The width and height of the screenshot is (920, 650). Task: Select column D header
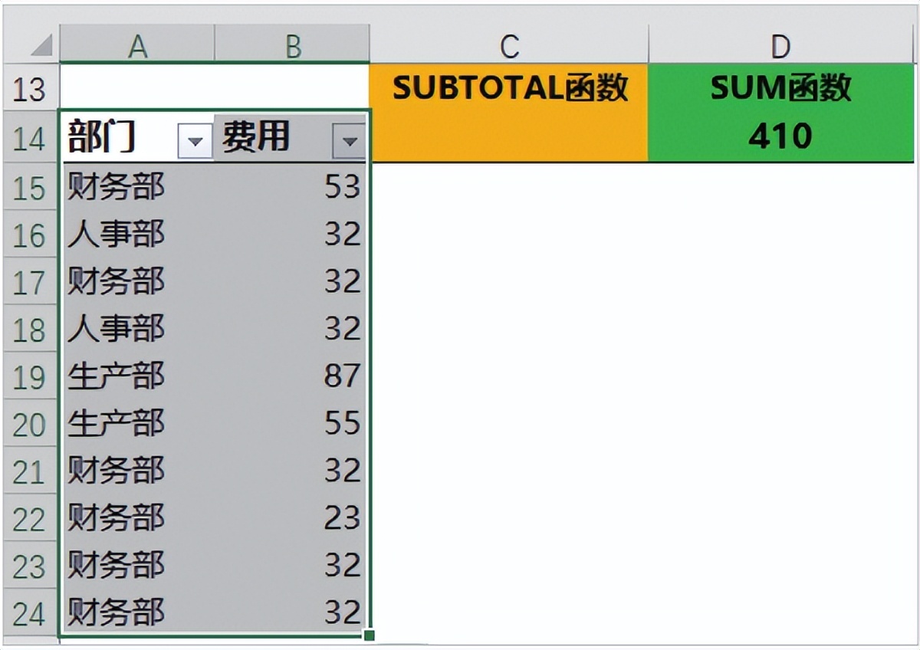pos(780,44)
